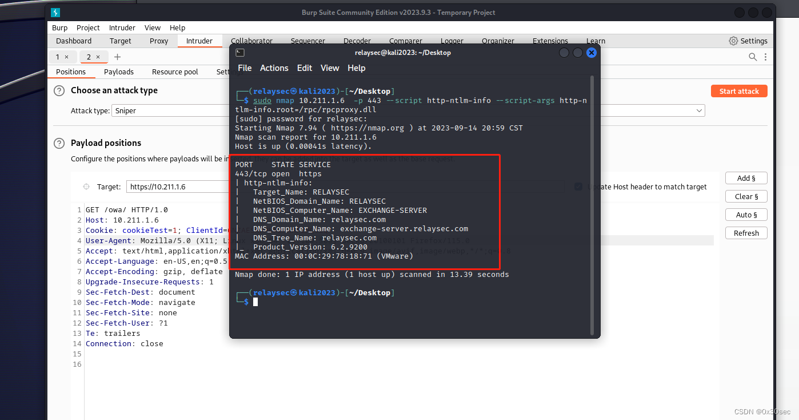Click the Burp Suite lightning logo icon
The height and width of the screenshot is (420, 799).
[55, 13]
